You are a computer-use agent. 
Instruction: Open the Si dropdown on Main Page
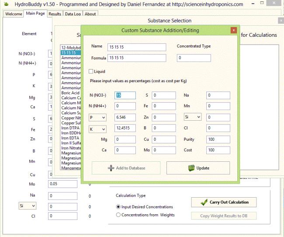(28, 206)
